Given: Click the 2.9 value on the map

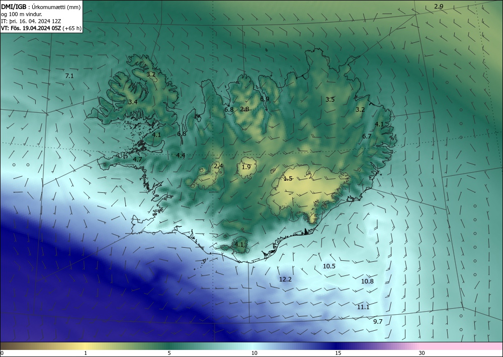Looking at the screenshot, I should click(x=439, y=7).
